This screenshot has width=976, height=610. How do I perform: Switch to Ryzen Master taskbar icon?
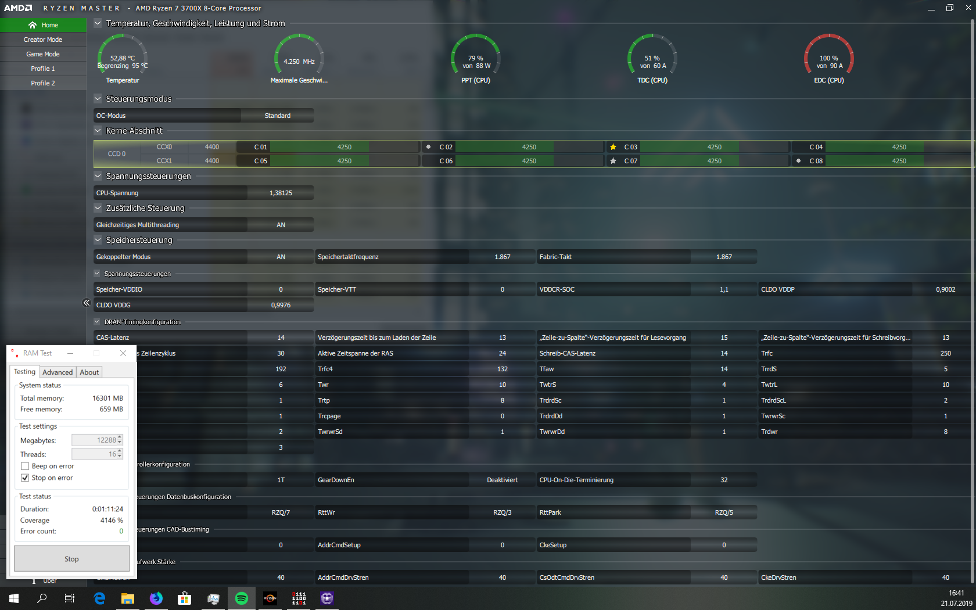point(270,598)
